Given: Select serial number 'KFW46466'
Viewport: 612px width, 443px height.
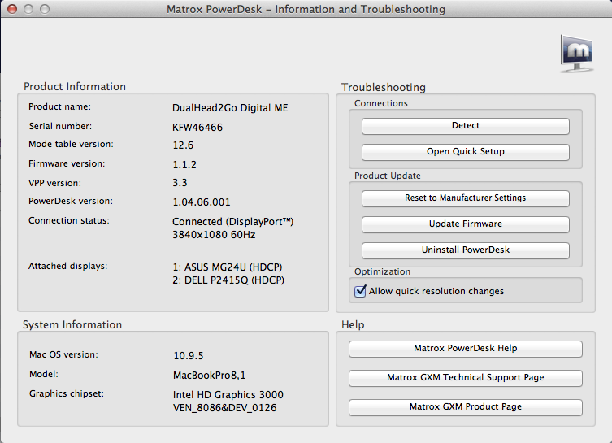Looking at the screenshot, I should click(197, 128).
